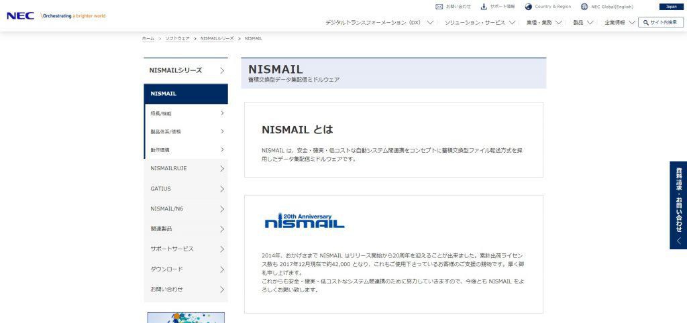The height and width of the screenshot is (323, 687).
Task: Click the sidebar banner thumbnail
Action: coord(186,318)
